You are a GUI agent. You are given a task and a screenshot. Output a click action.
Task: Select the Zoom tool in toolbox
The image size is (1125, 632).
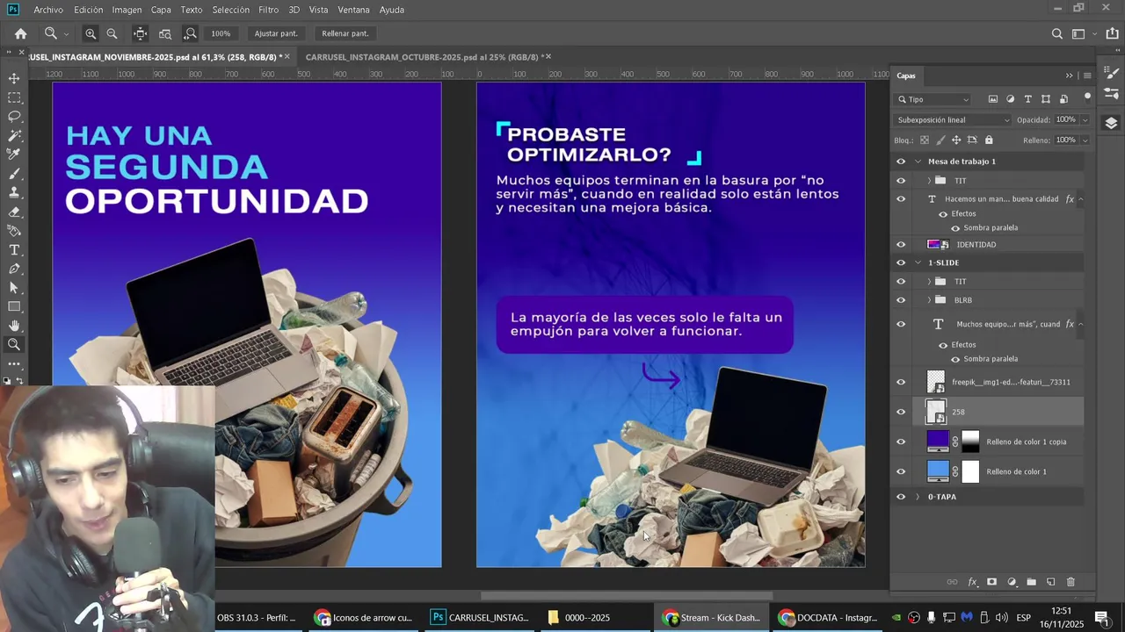[x=14, y=345]
